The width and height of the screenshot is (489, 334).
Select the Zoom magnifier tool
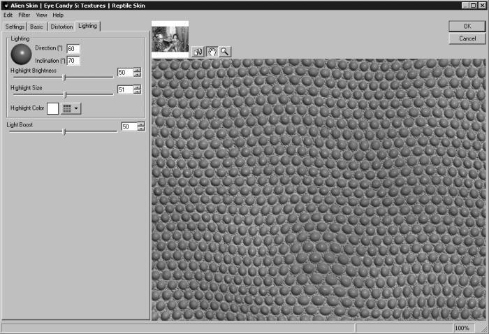[225, 51]
